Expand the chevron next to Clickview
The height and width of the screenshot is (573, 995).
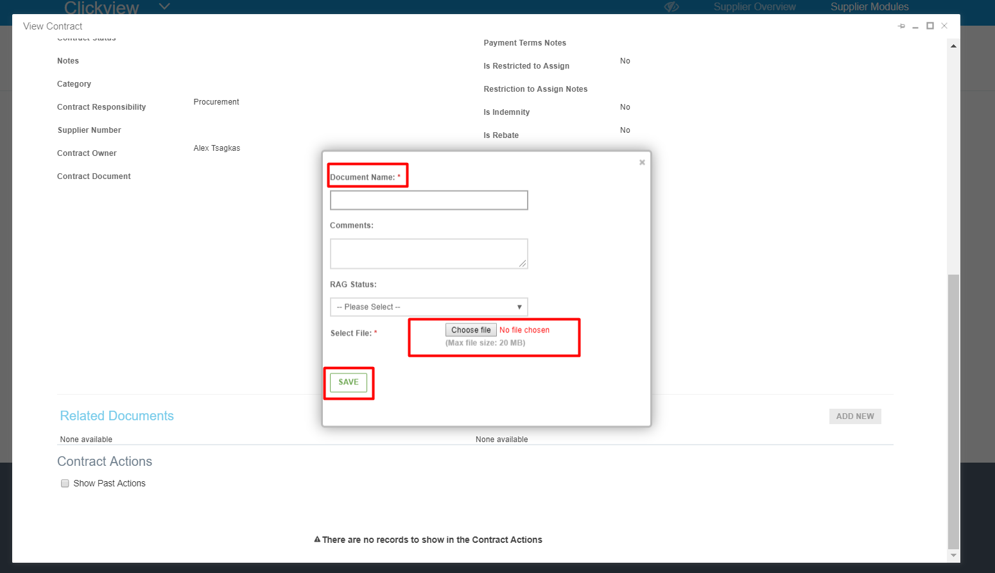[x=164, y=7]
